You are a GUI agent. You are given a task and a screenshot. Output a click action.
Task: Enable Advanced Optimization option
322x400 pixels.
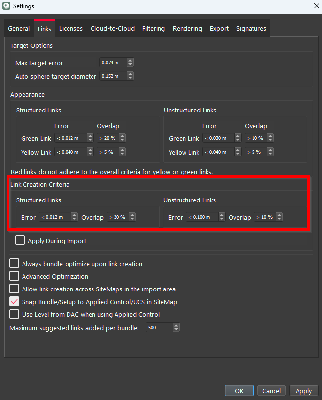14,276
